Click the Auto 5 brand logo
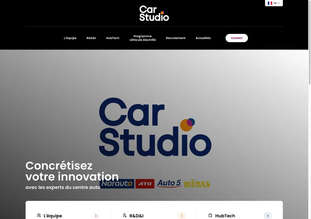Image resolution: width=311 pixels, height=219 pixels. click(x=169, y=183)
